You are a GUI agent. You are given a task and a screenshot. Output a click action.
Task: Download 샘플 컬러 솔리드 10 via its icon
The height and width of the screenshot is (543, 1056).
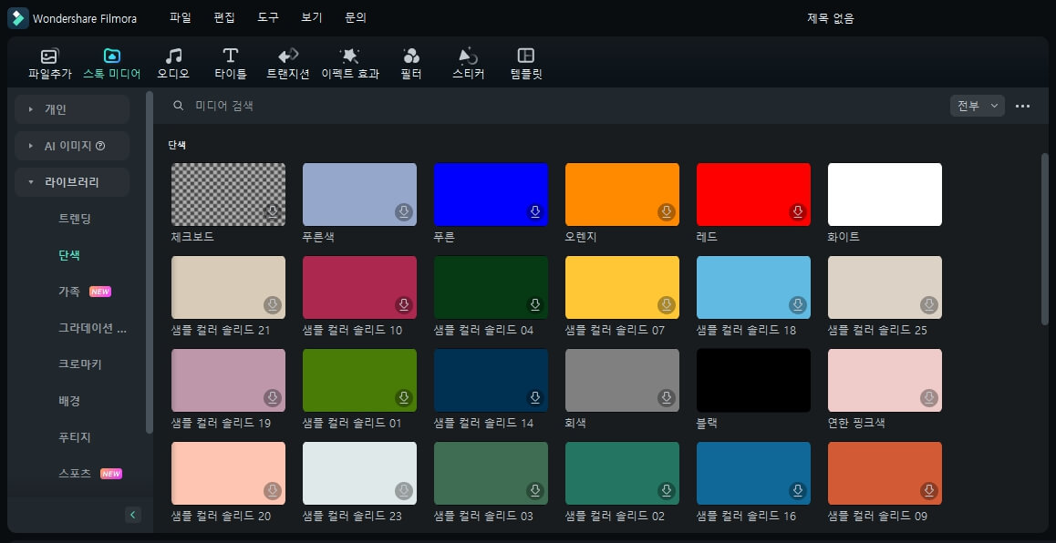pyautogui.click(x=403, y=305)
